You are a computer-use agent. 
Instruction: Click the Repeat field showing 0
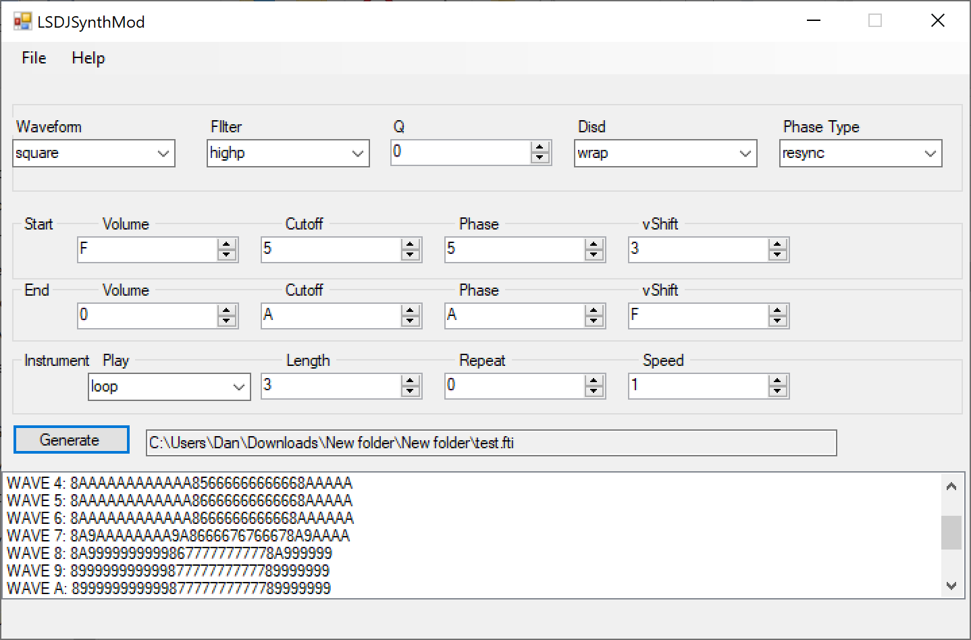coord(515,386)
